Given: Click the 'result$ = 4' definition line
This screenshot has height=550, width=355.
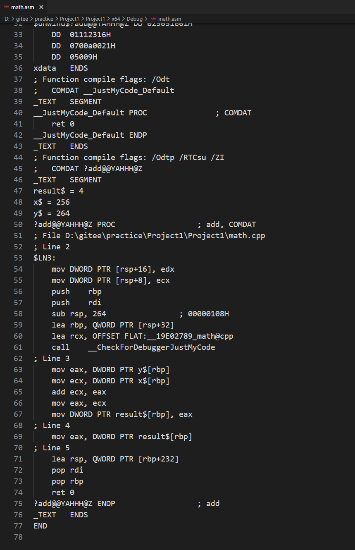Looking at the screenshot, I should 58,191.
